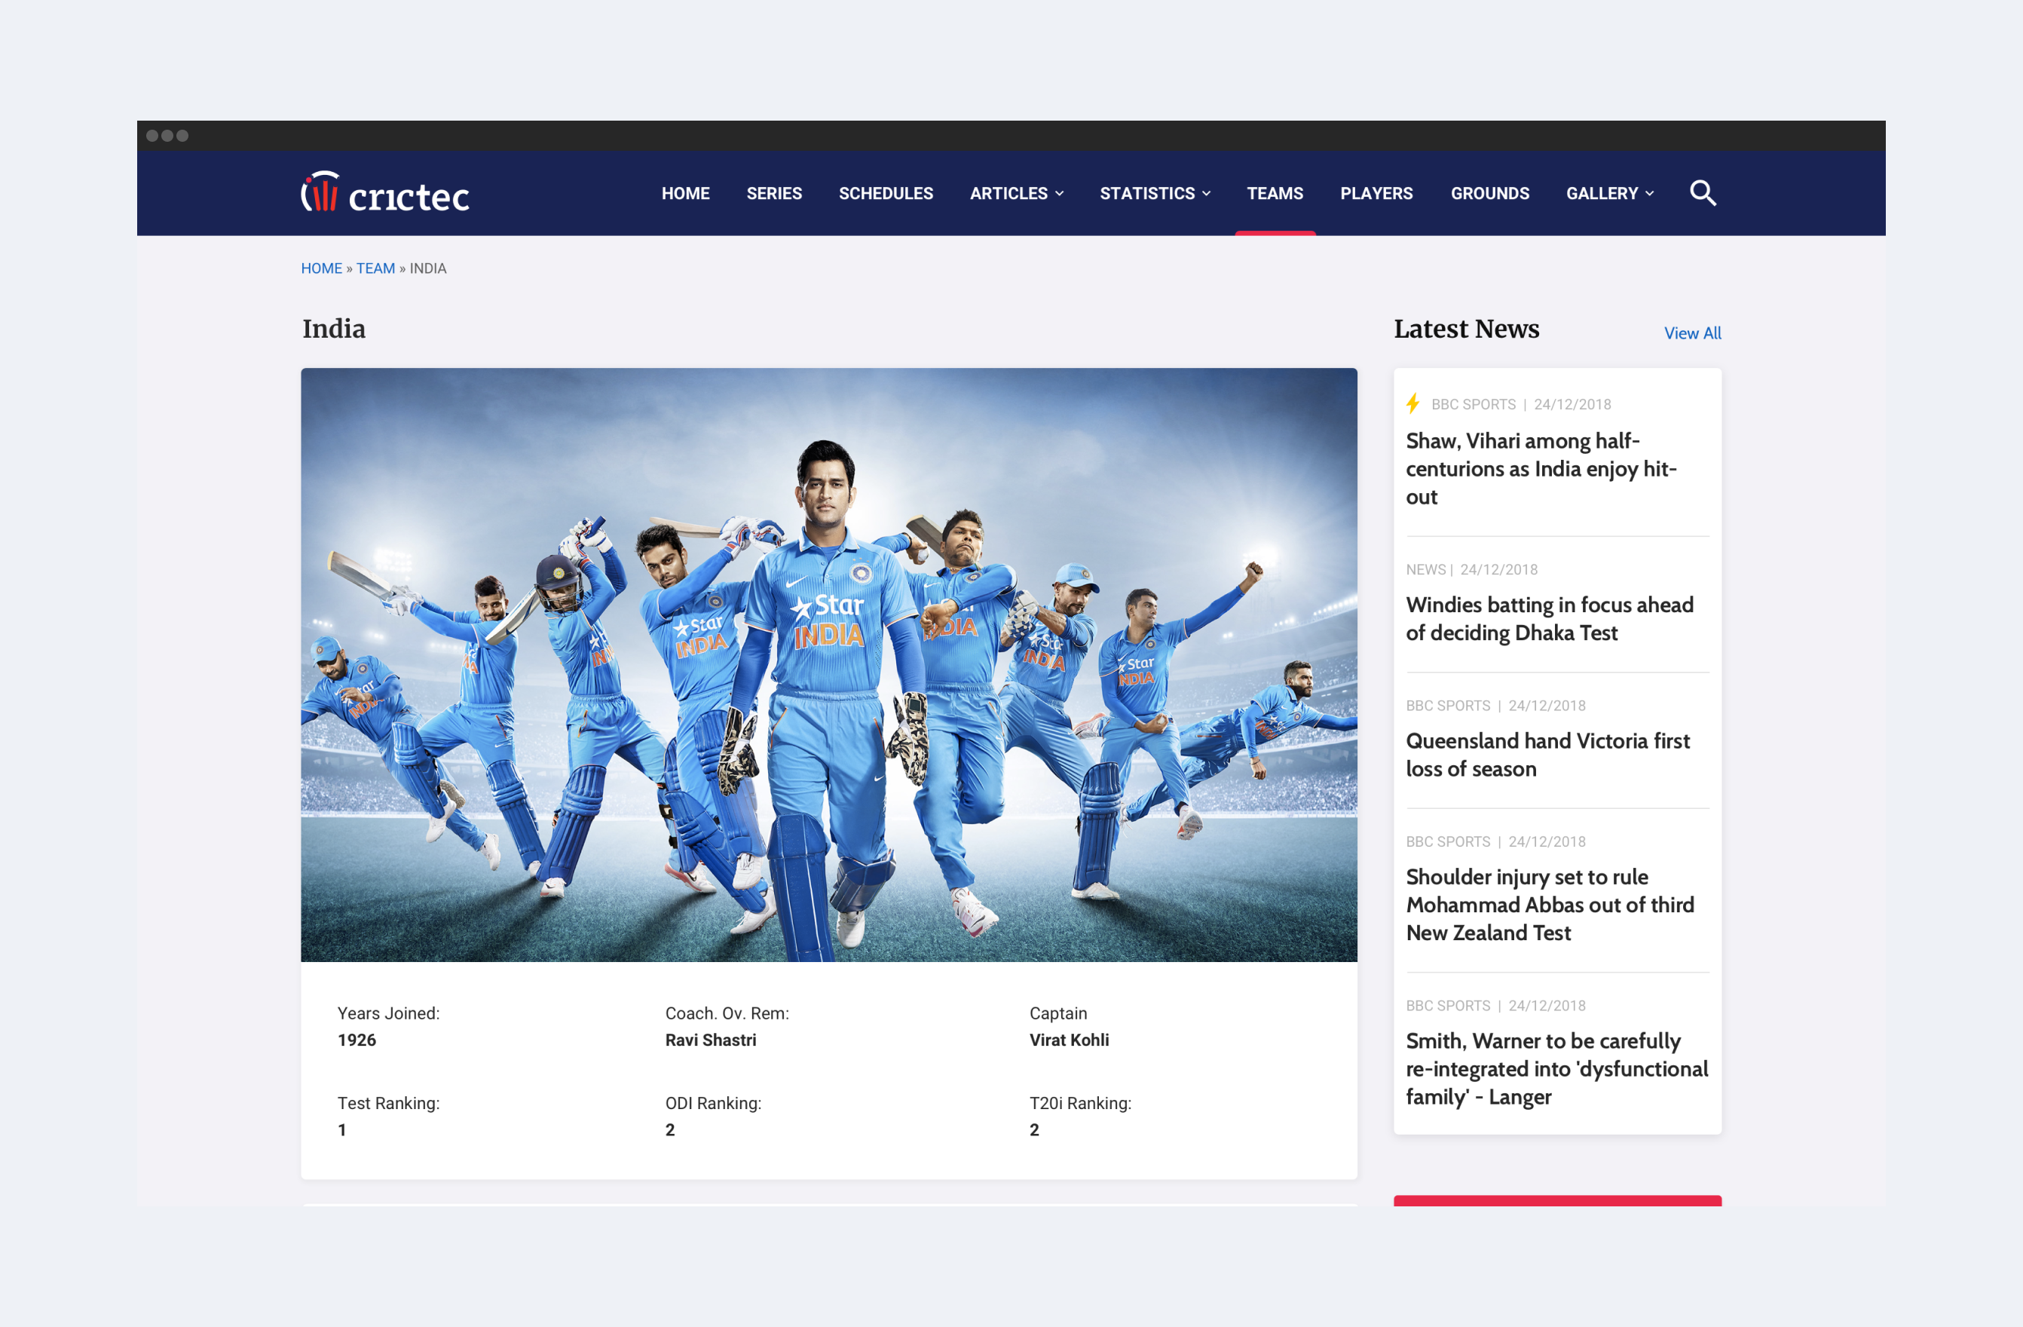Image resolution: width=2023 pixels, height=1327 pixels.
Task: Go to the Home menu item
Action: pos(685,194)
